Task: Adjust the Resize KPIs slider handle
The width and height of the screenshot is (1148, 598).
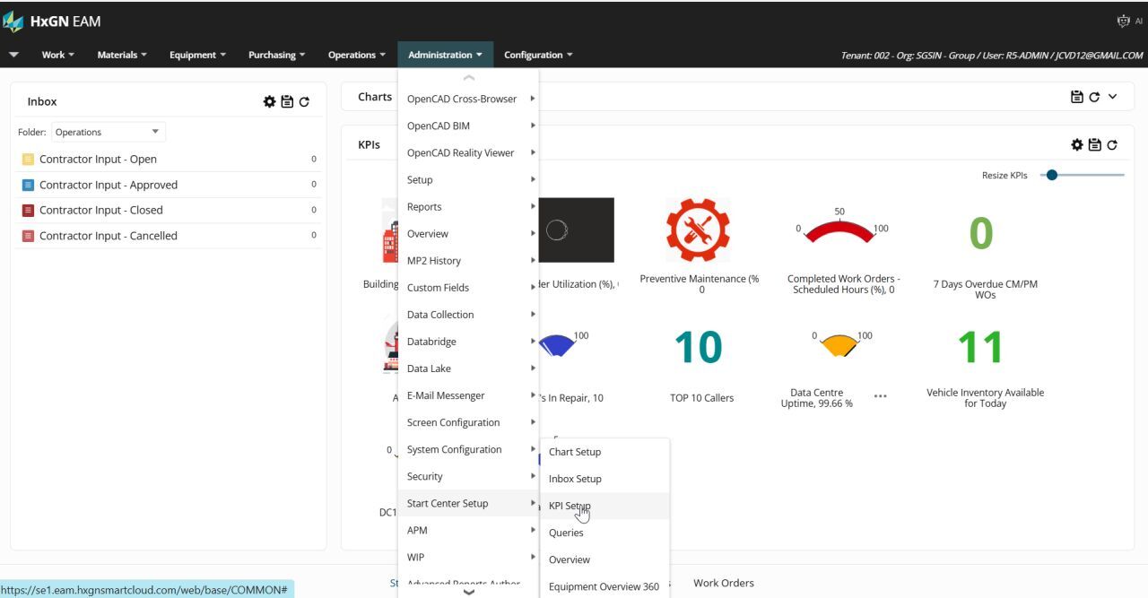Action: pyautogui.click(x=1052, y=175)
